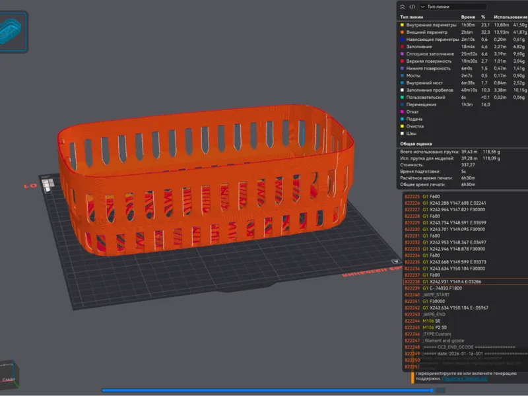Click the '%' column header

tap(483, 17)
